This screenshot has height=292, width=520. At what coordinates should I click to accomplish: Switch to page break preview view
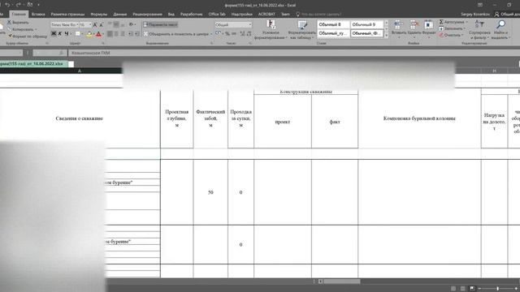pyautogui.click(x=472, y=289)
